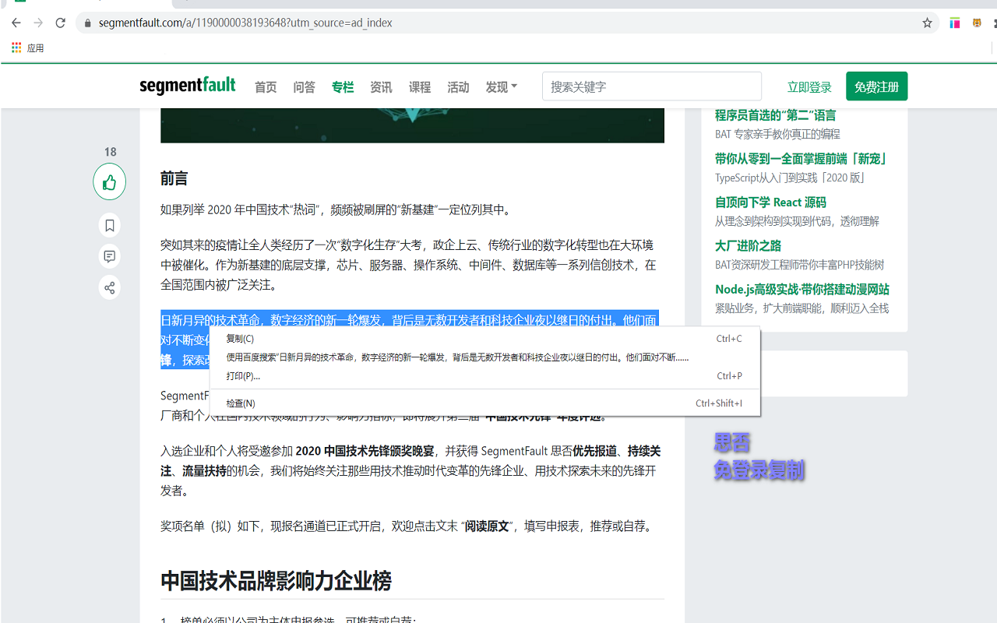This screenshot has height=623, width=997.
Task: Click the SegmentFault logo
Action: click(188, 86)
